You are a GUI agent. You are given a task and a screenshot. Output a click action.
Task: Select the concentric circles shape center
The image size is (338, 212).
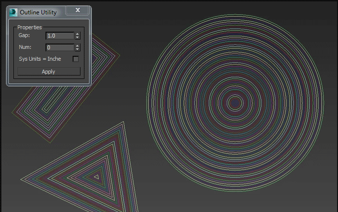(235, 103)
